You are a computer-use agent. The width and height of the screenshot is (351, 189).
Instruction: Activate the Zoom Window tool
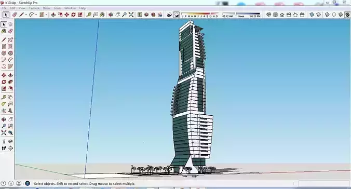point(10,126)
